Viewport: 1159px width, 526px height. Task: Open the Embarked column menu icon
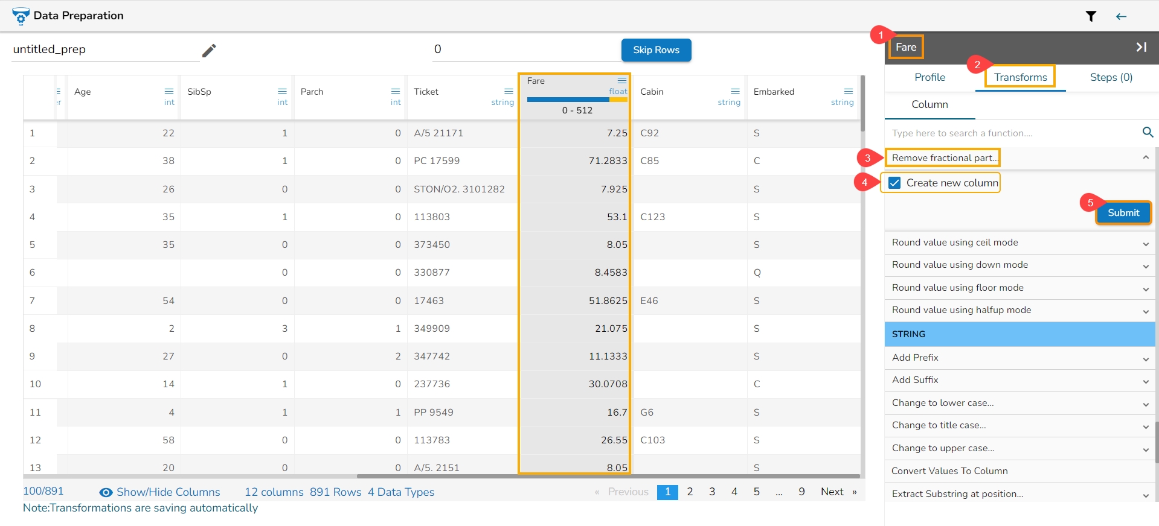point(848,92)
